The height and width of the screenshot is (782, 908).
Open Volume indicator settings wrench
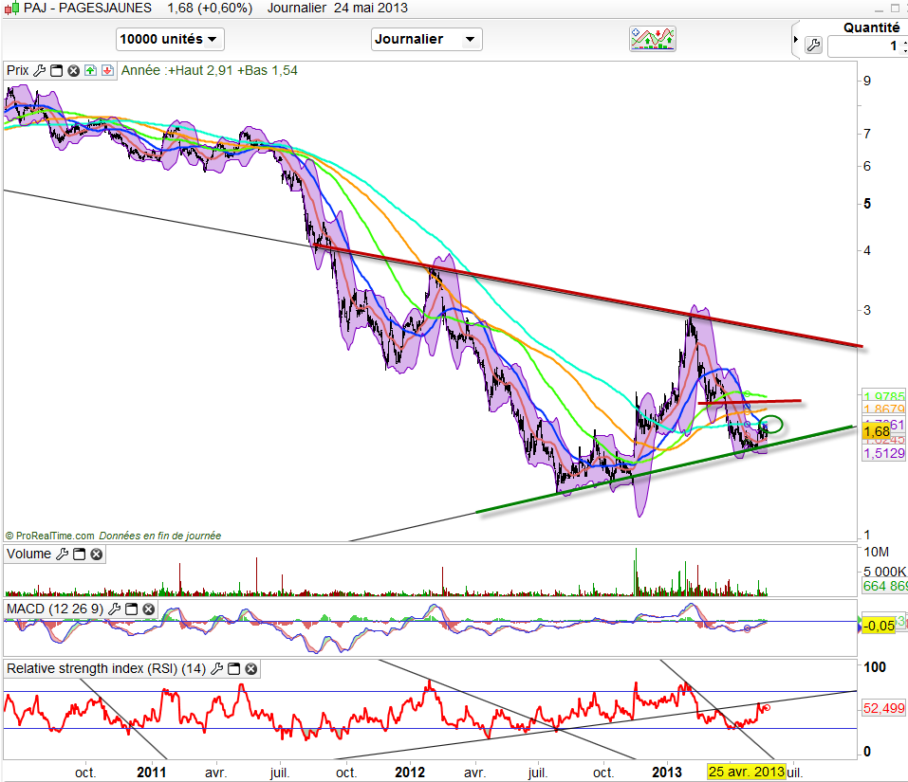(62, 555)
